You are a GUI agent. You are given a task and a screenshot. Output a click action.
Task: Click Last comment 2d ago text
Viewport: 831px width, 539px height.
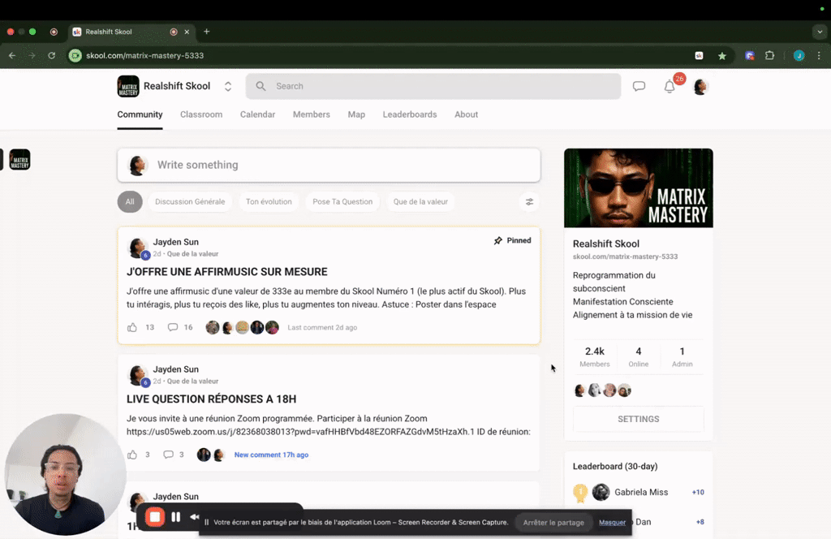pos(322,327)
